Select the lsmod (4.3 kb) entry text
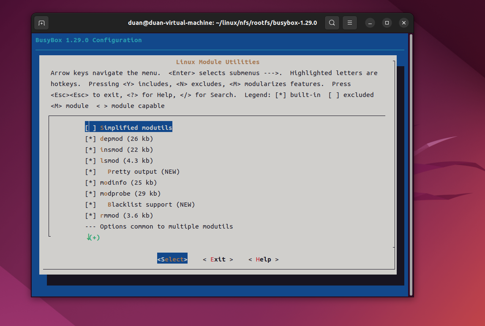The image size is (485, 326). tap(126, 161)
